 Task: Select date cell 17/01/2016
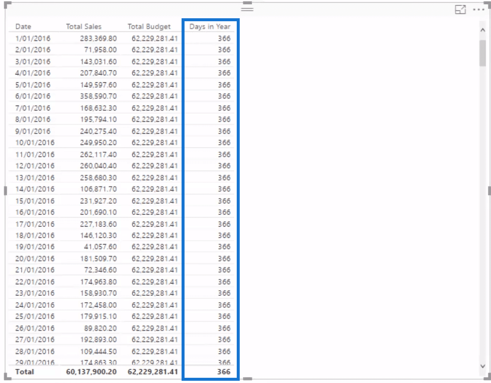point(35,224)
